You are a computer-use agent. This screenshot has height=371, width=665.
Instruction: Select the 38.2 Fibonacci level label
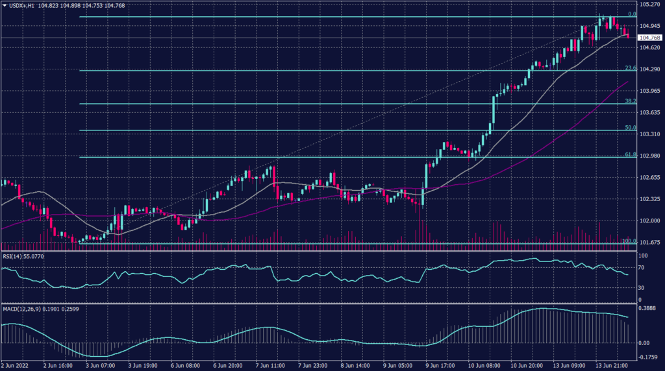[x=629, y=101]
